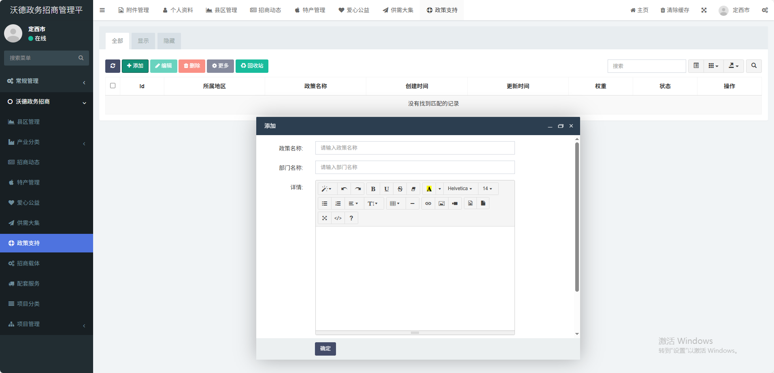Screen dimensions: 774x373
Task: Click the yellow-highlighted A color button
Action: tap(429, 189)
